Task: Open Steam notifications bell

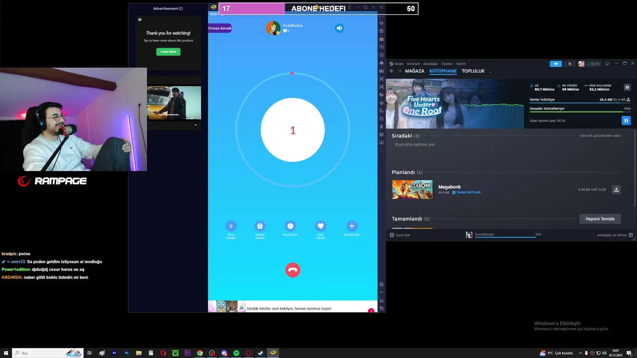Action: [x=570, y=64]
